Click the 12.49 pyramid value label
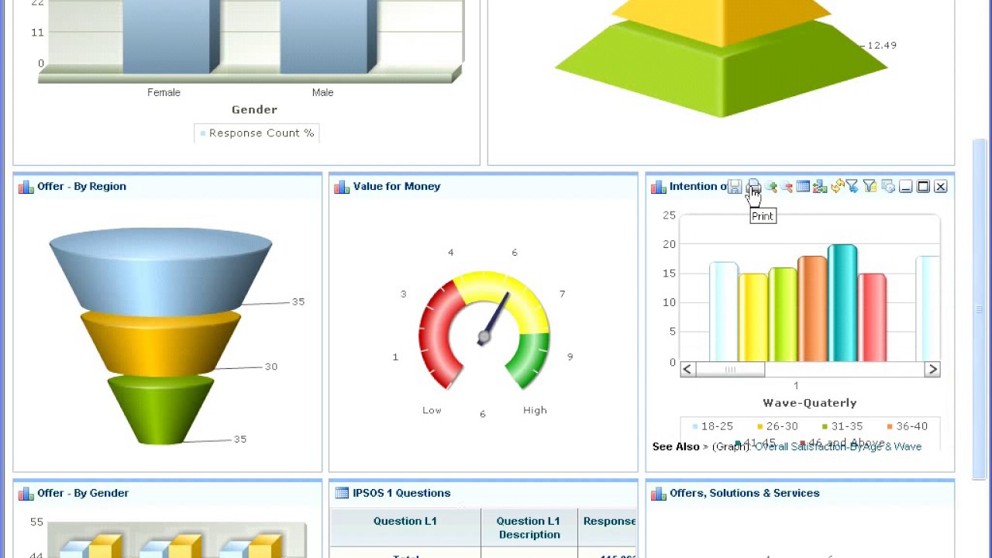This screenshot has width=992, height=558. (x=882, y=46)
